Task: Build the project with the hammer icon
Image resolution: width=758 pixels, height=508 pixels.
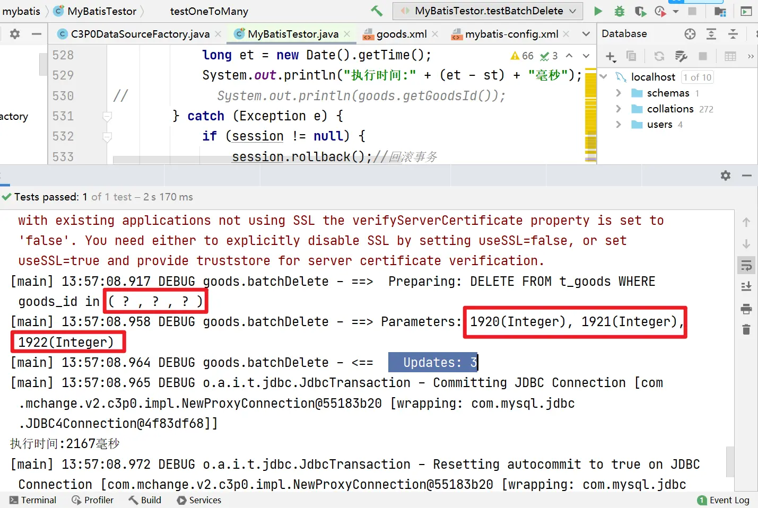Action: (x=377, y=11)
